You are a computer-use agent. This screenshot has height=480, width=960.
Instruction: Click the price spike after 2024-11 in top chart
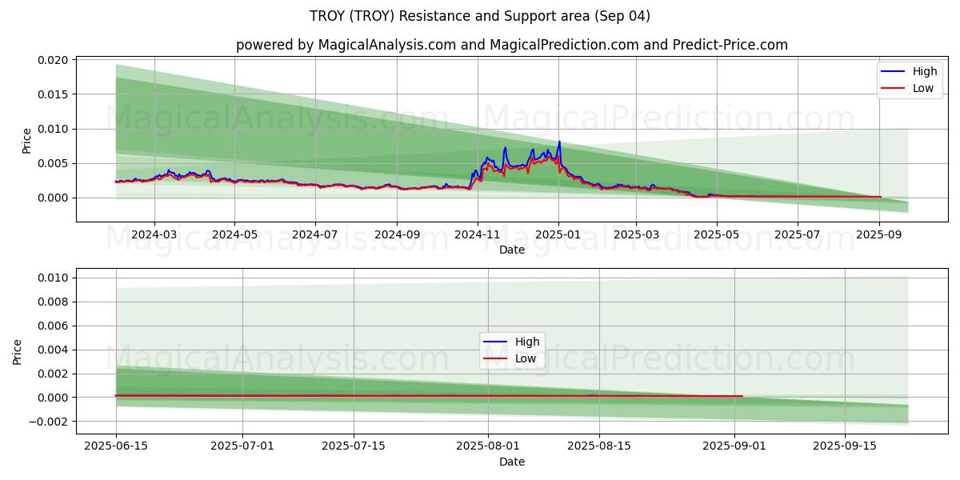click(x=505, y=148)
